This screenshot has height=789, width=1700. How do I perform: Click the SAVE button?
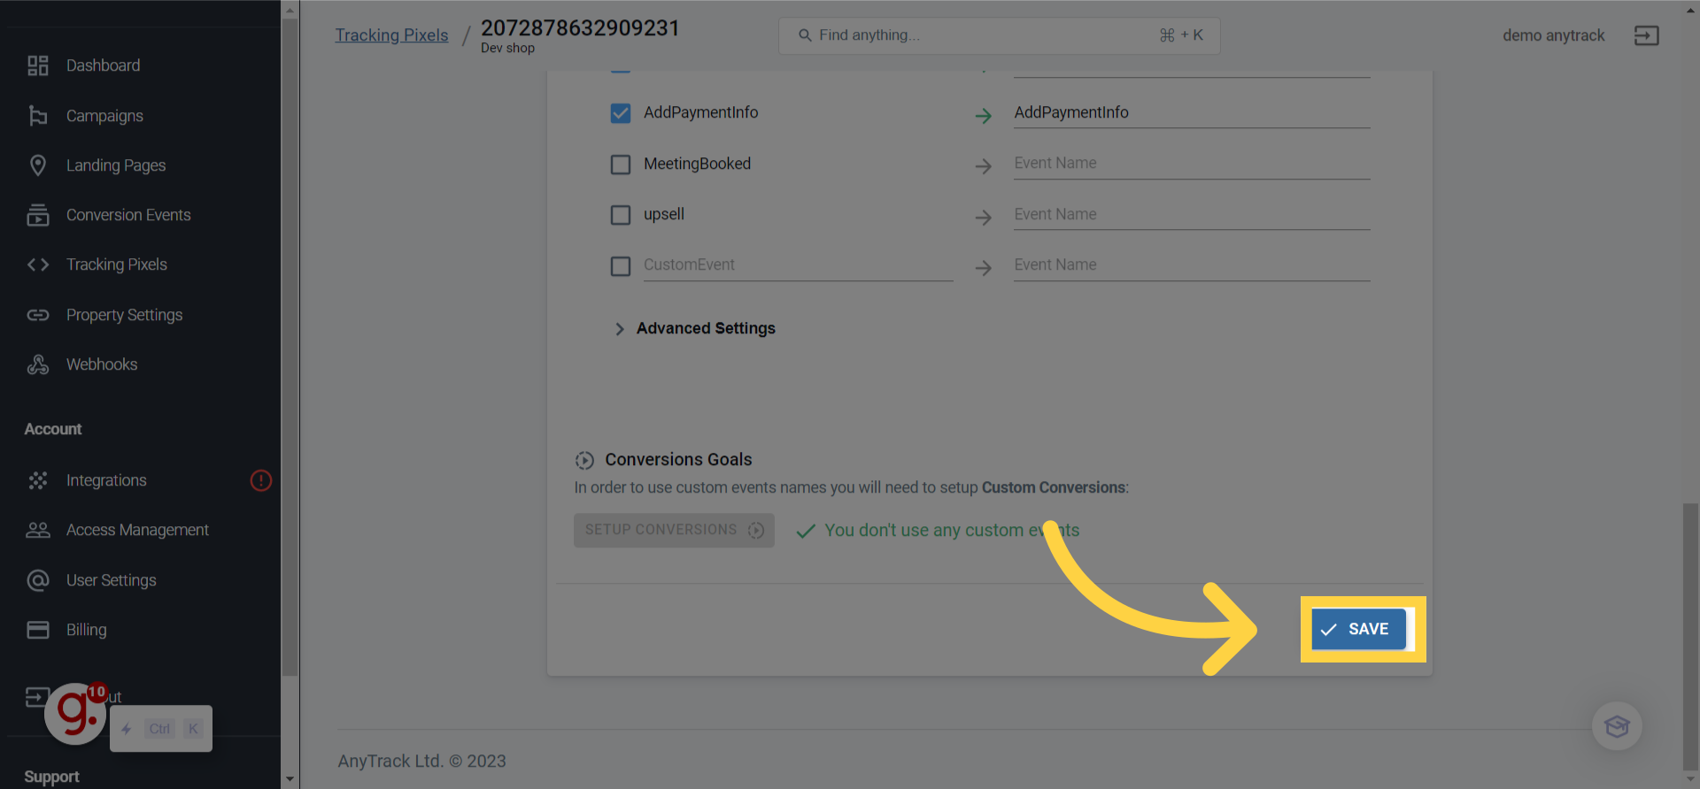[1359, 629]
